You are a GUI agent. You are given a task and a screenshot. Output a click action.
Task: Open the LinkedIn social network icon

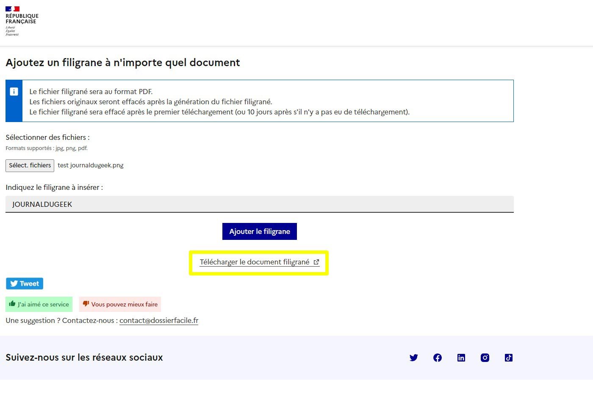coord(461,358)
